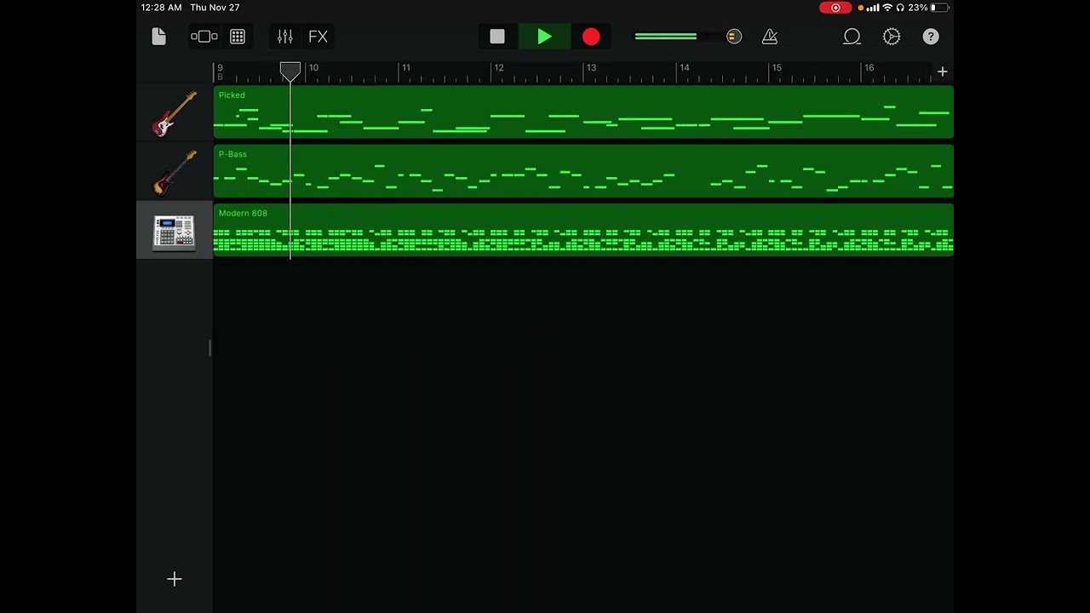Select the Modern 808 green region
The height and width of the screenshot is (613, 1090).
[583, 230]
